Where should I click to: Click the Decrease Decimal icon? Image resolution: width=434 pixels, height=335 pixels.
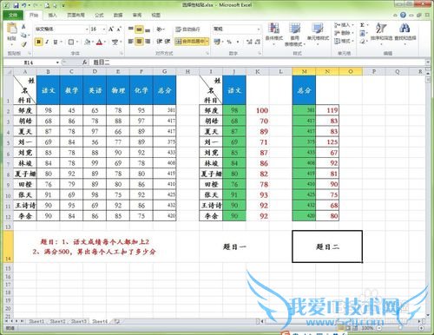(257, 42)
